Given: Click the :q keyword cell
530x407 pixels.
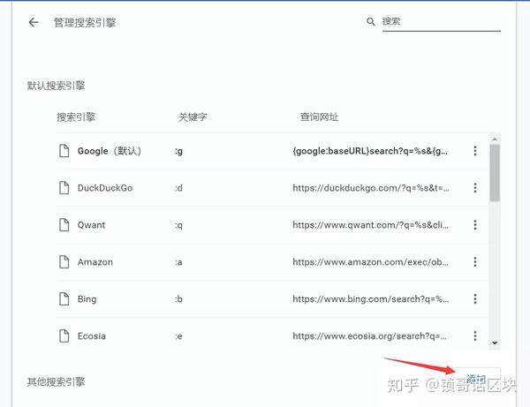Looking at the screenshot, I should pos(178,225).
